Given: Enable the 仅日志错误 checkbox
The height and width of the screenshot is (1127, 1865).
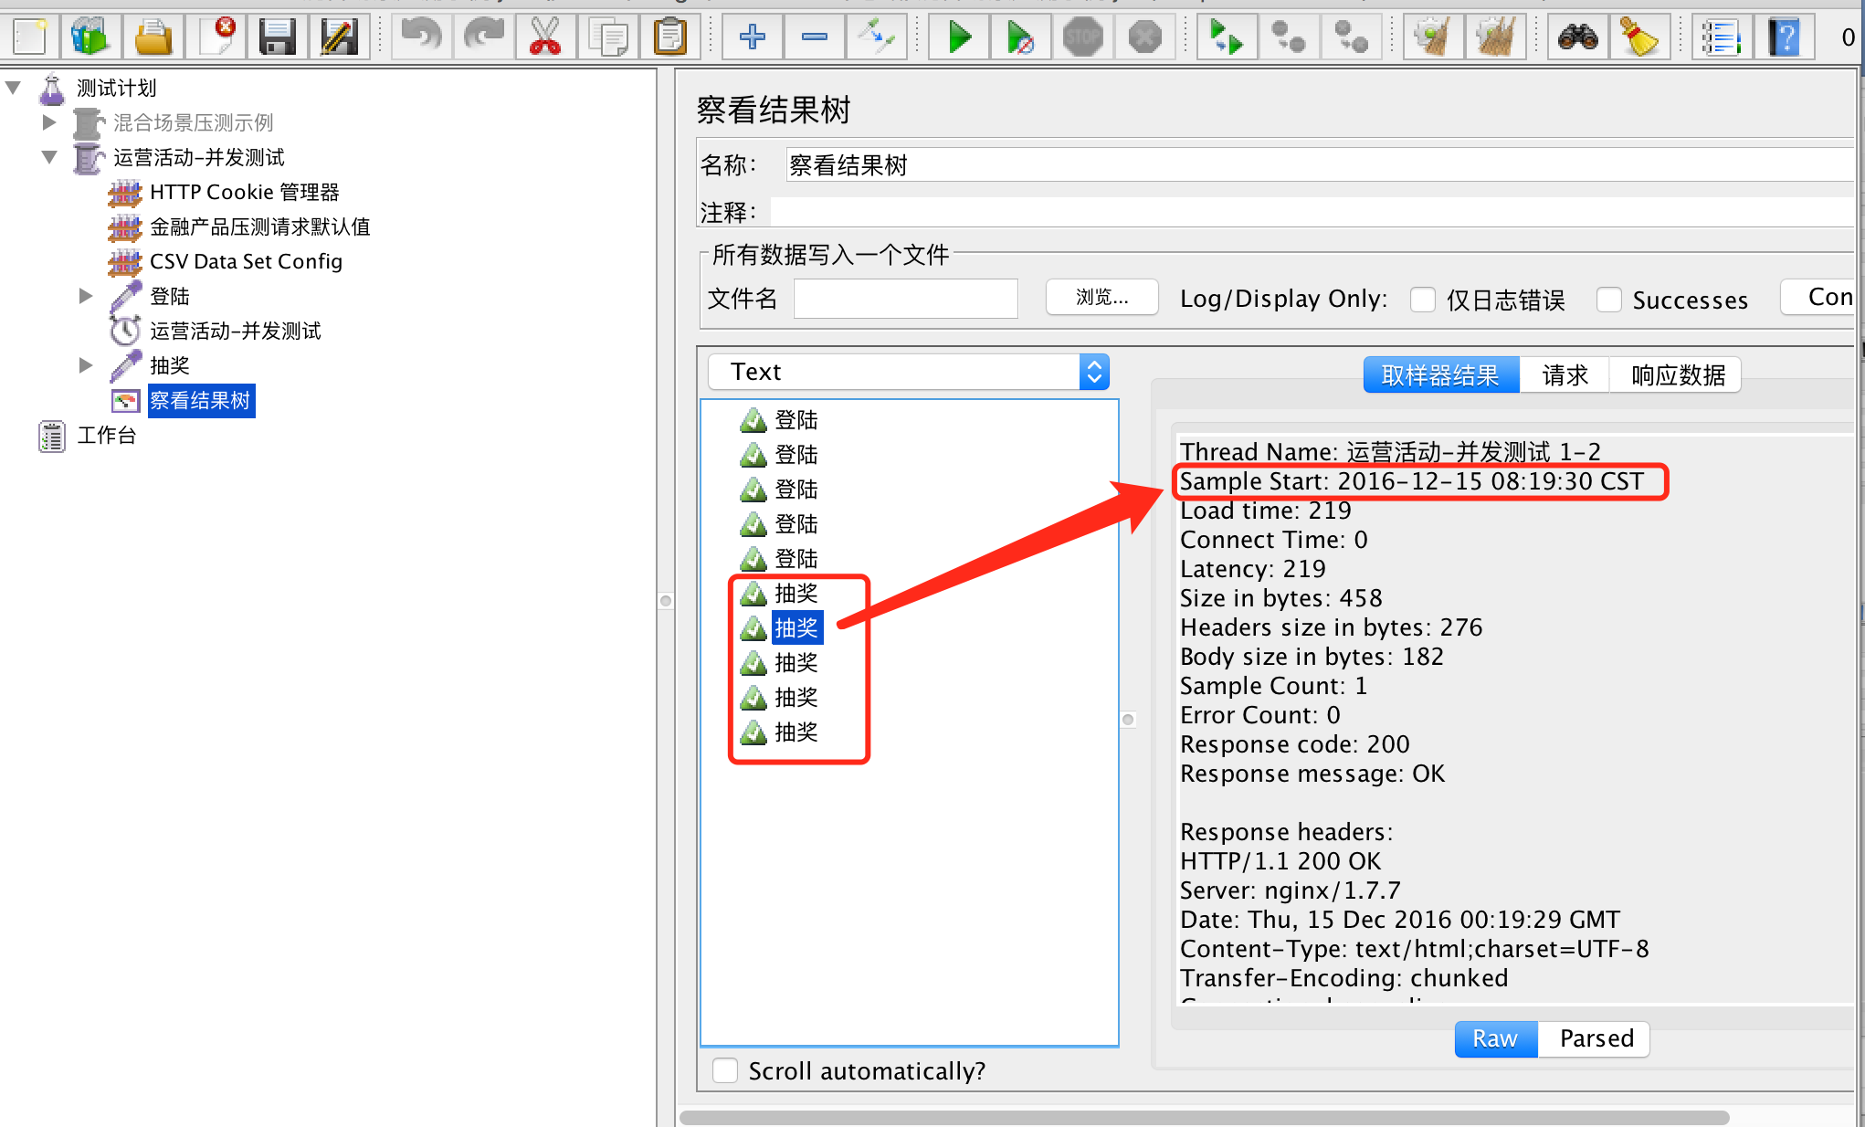Looking at the screenshot, I should point(1423,300).
